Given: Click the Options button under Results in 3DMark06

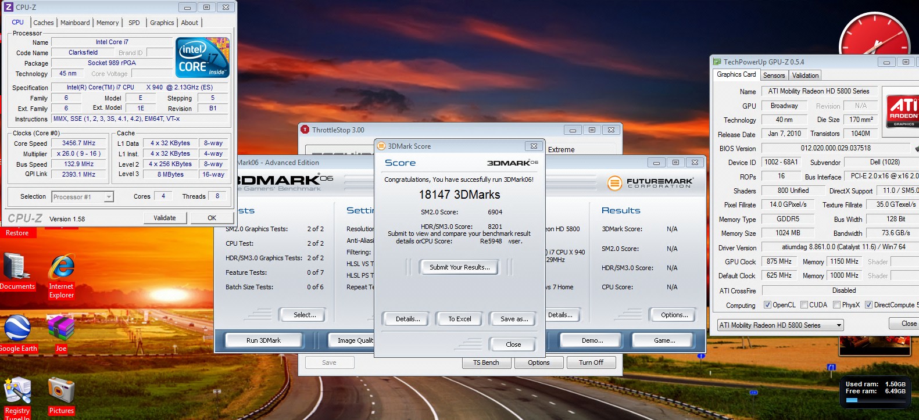Looking at the screenshot, I should pyautogui.click(x=674, y=315).
